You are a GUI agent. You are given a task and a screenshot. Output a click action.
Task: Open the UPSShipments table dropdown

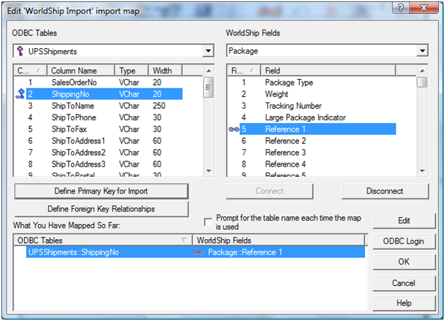(x=208, y=52)
